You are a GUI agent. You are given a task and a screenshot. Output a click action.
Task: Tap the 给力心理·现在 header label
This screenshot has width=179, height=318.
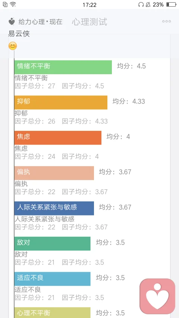point(40,22)
